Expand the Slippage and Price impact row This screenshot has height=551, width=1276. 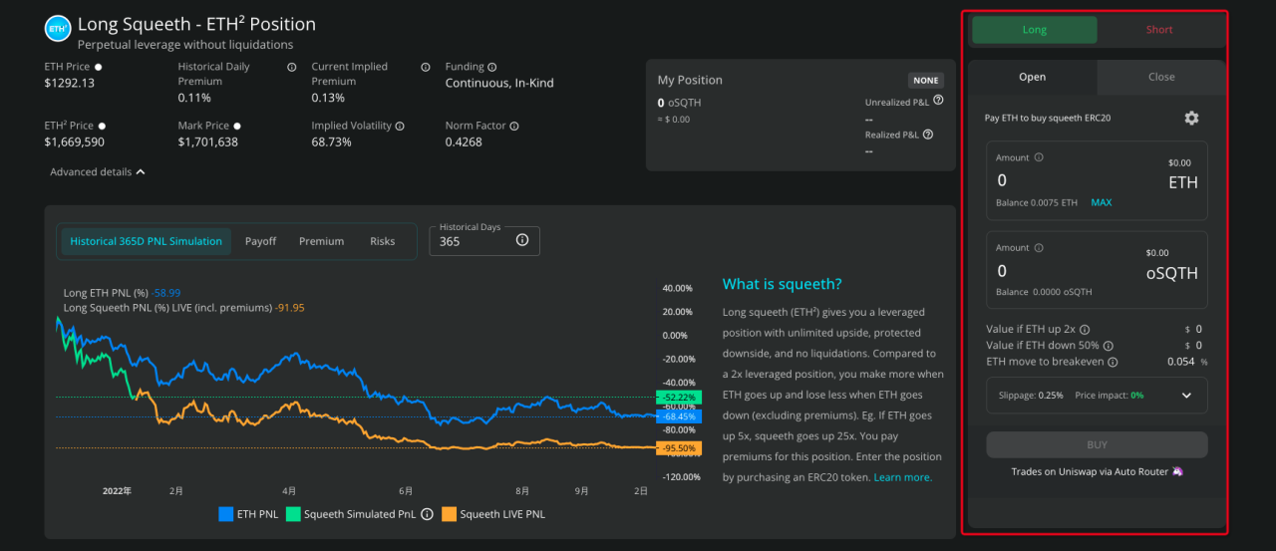(x=1097, y=395)
